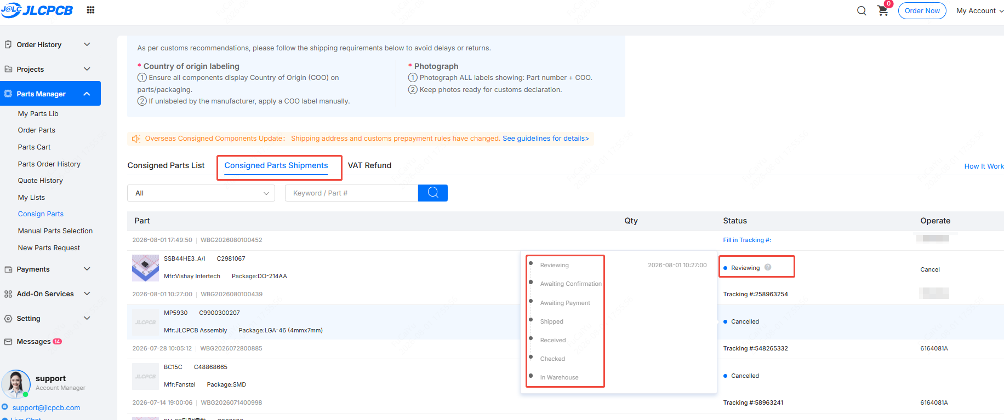Open Order Parts in sidebar
Screen dimensions: 1004x420
(37, 130)
